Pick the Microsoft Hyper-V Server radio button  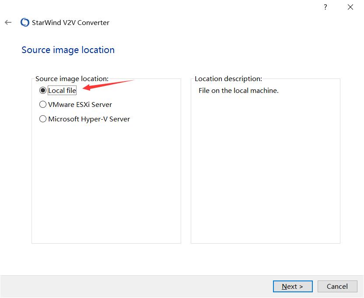[43, 119]
